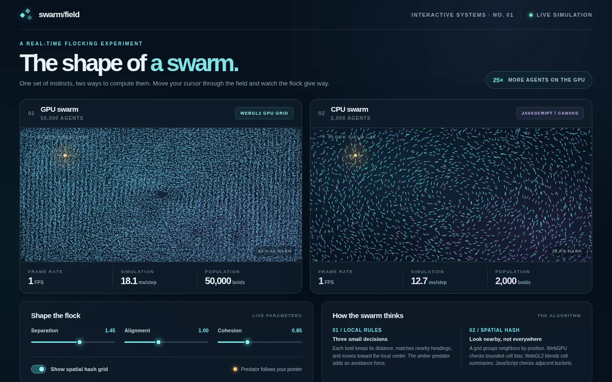Toggle the Show spatial hash grid switch
This screenshot has width=612, height=382.
[x=38, y=369]
